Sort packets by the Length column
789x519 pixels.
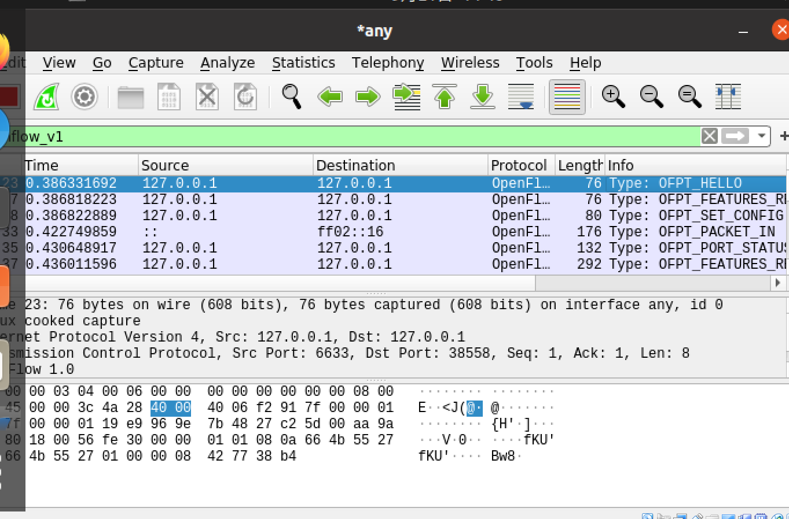(580, 165)
